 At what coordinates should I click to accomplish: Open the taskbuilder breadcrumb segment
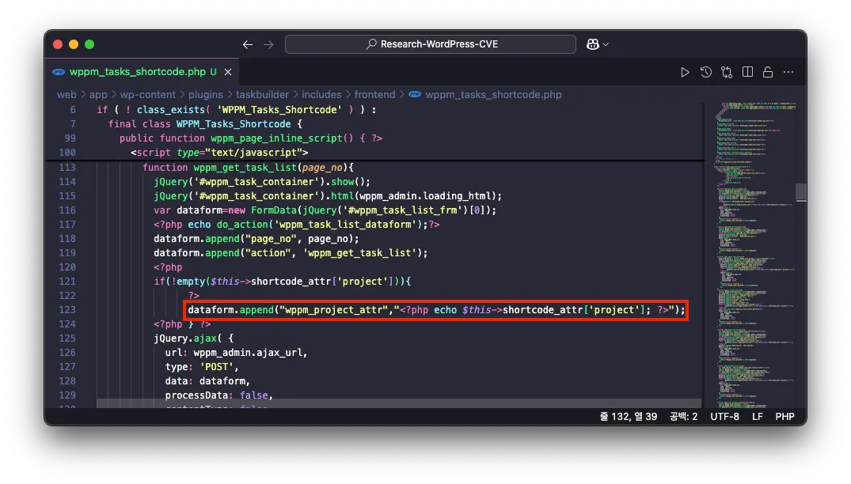click(x=262, y=94)
